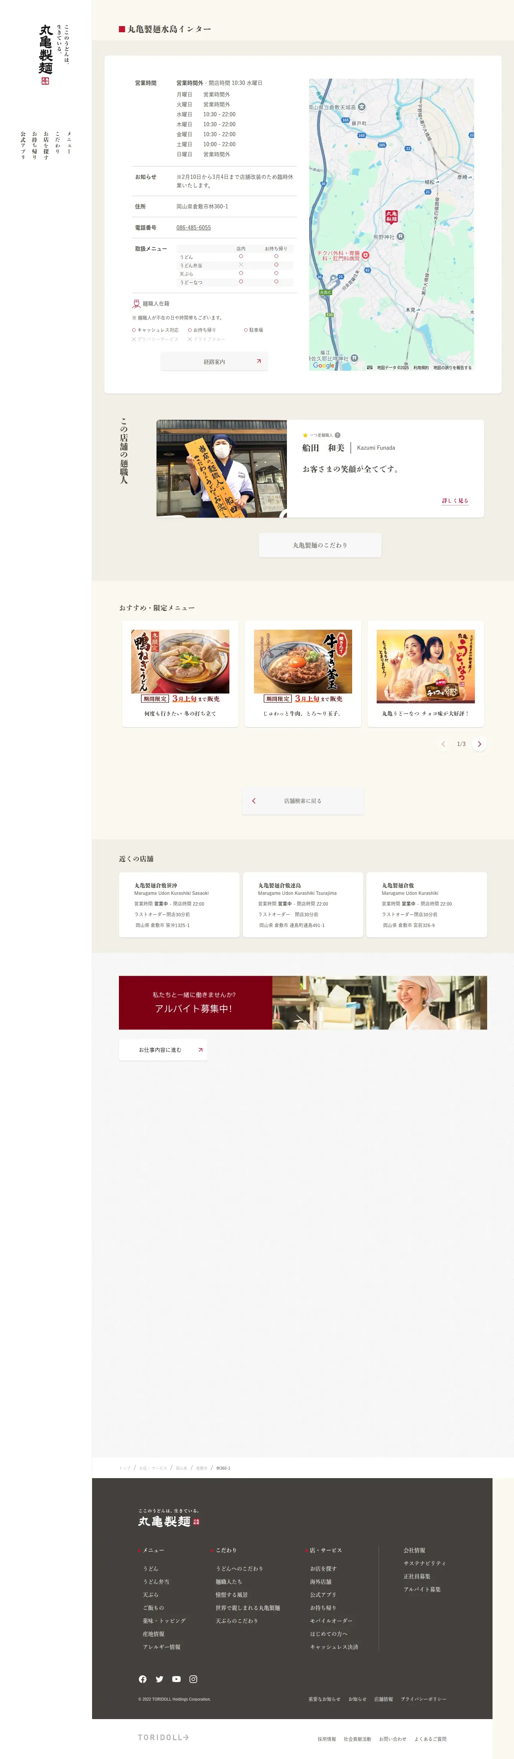This screenshot has width=514, height=1759.
Task: Click キャッシュレス決済 in the footer
Action: tap(334, 1647)
